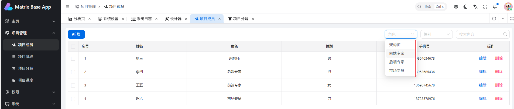
Task: Choose 前端专家 from role dropdown list
Action: 397,53
